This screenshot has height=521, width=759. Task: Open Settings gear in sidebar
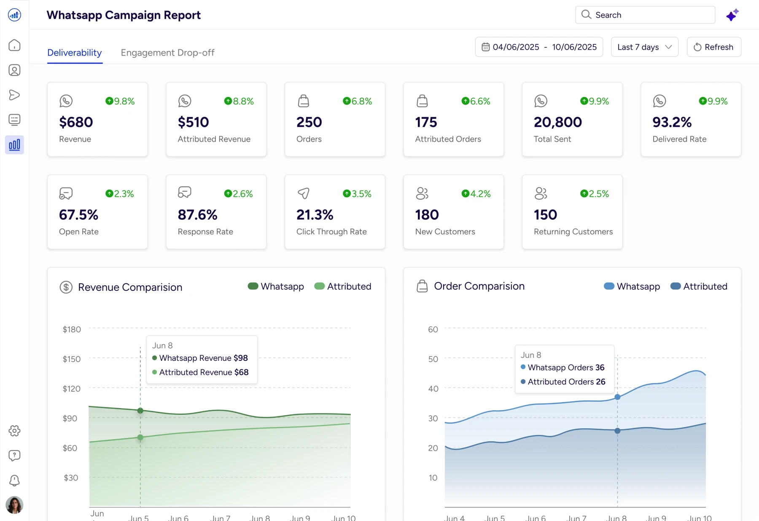[14, 431]
